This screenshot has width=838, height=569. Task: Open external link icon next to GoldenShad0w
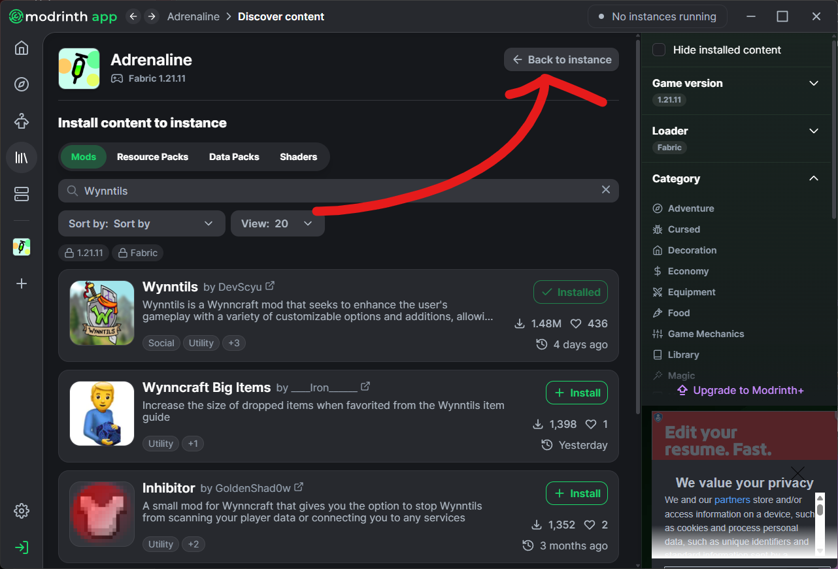[x=299, y=487]
